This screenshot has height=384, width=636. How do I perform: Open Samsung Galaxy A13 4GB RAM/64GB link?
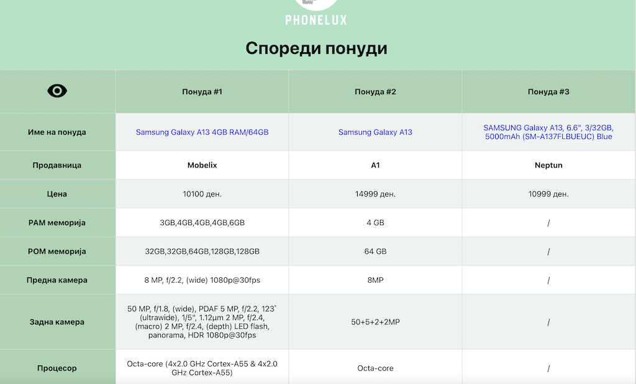point(202,132)
